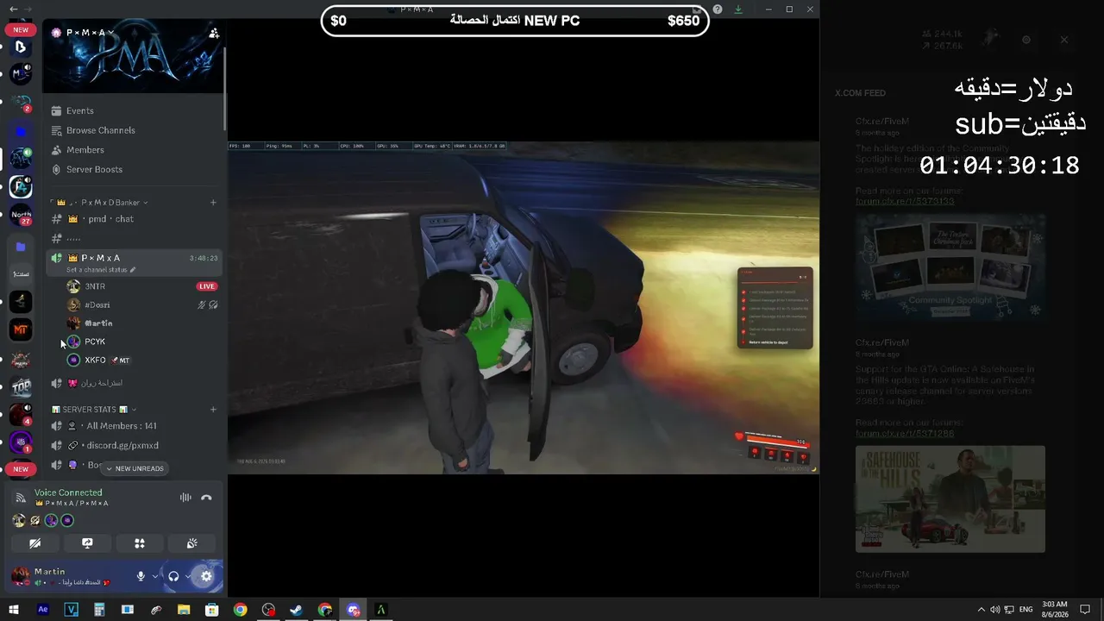The image size is (1104, 621).
Task: Open the TOP server icon
Action: [21, 386]
